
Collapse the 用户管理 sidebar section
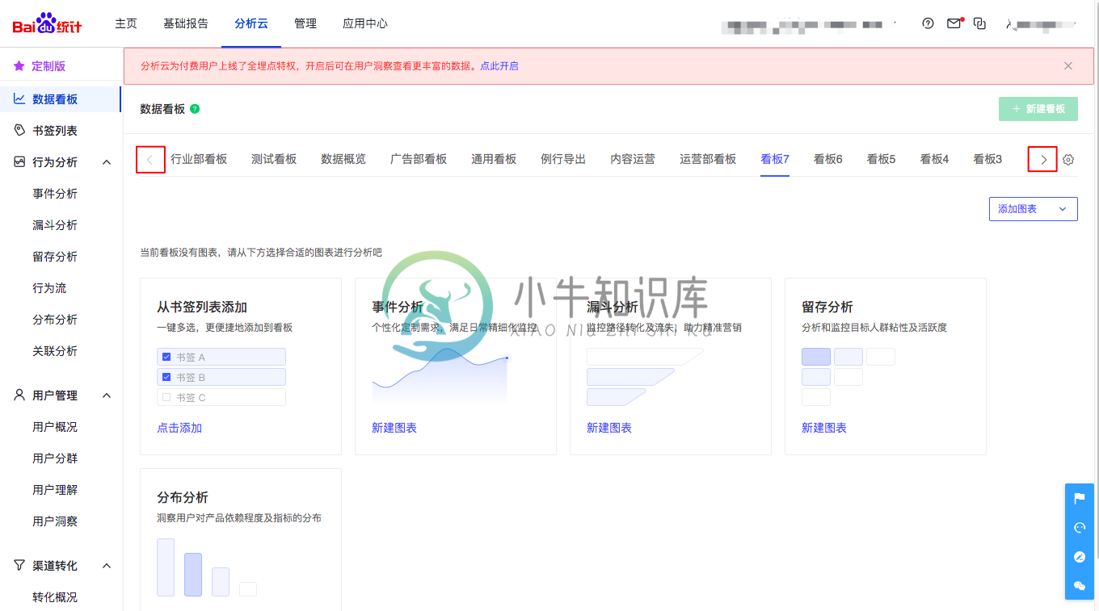tap(107, 395)
